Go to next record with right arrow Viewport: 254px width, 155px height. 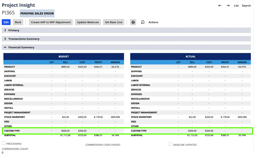[x=228, y=5]
